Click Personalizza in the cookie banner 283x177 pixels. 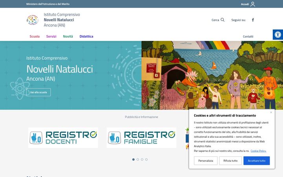206,160
